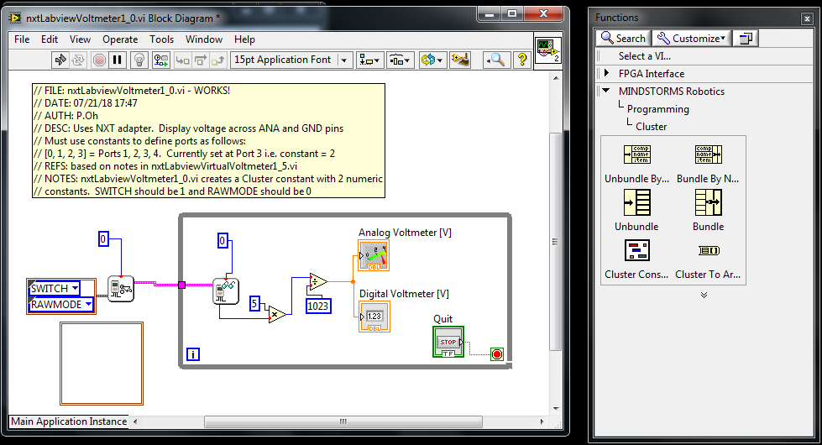Open Customize dropdown in Functions palette

(692, 39)
